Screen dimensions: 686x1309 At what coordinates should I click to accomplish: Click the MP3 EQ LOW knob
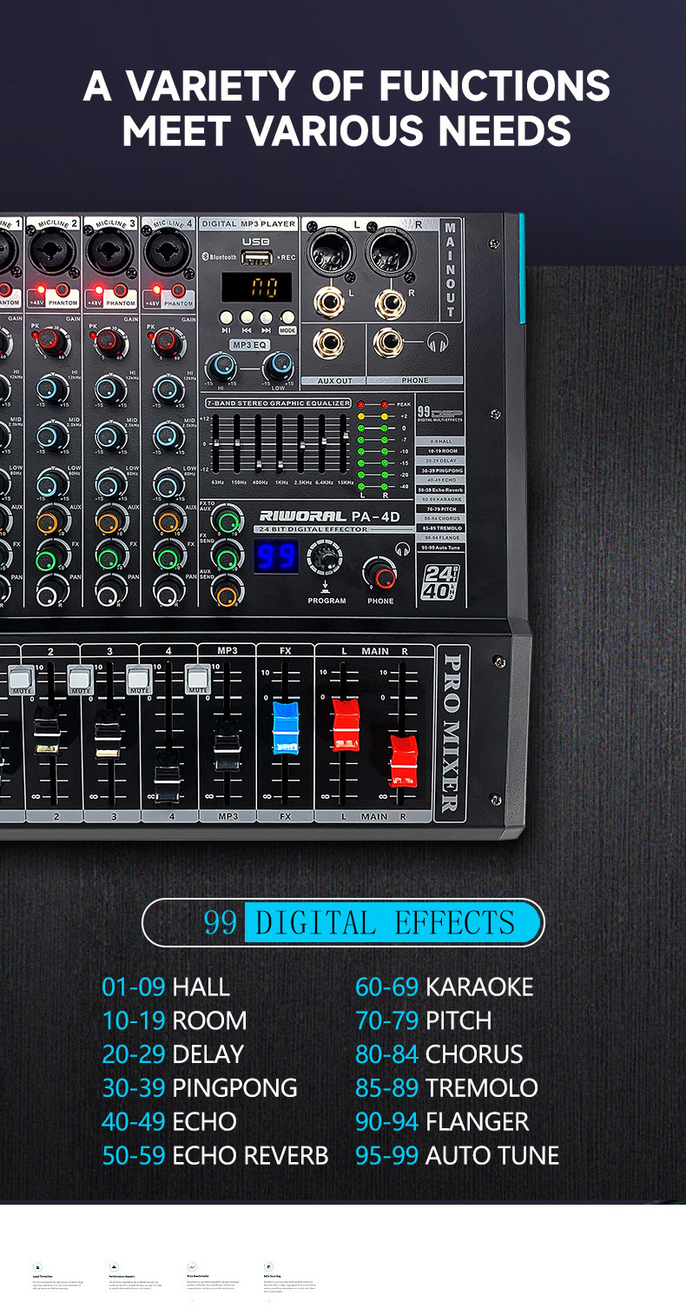click(278, 366)
